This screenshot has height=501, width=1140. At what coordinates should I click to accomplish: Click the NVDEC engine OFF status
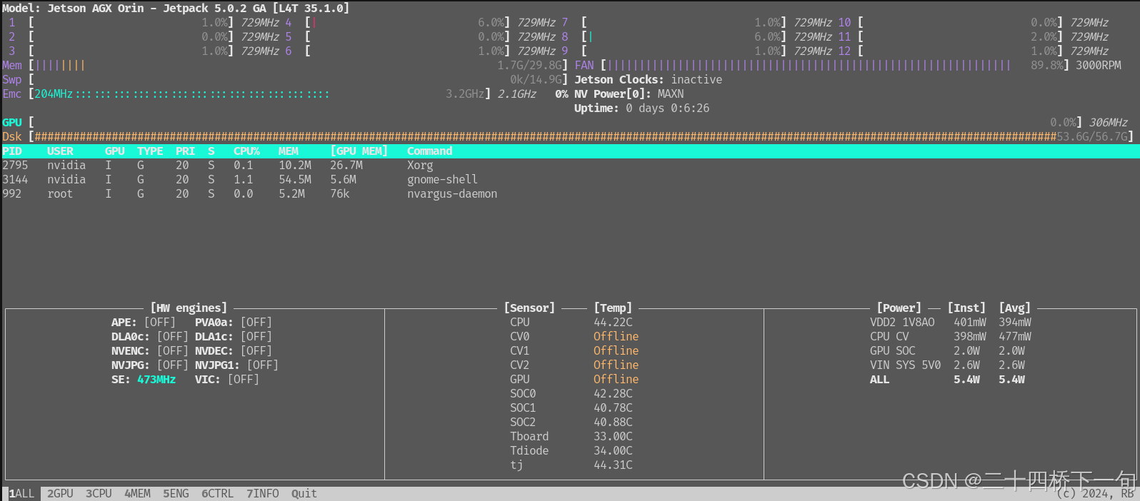[256, 351]
